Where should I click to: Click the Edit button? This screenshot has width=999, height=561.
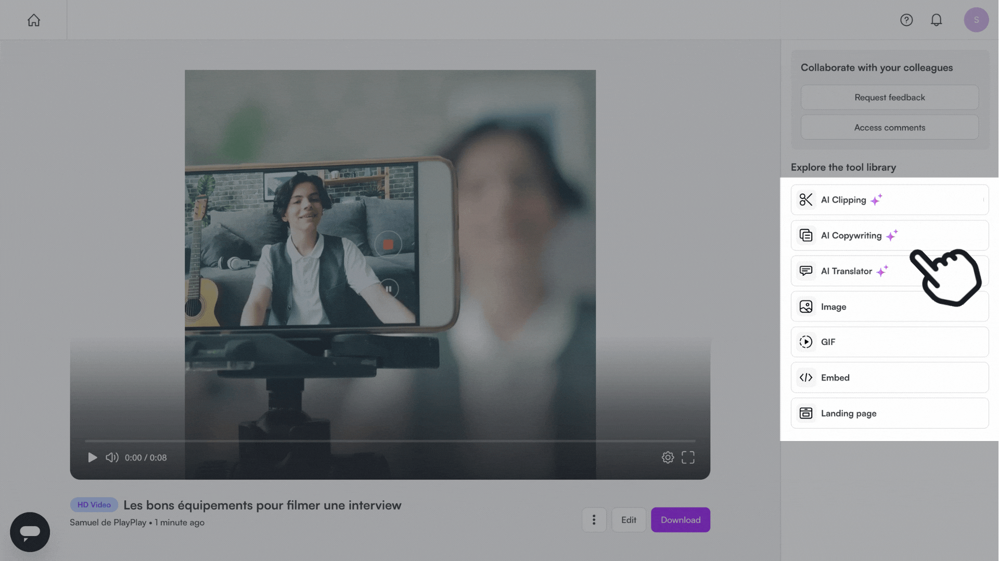(x=629, y=519)
